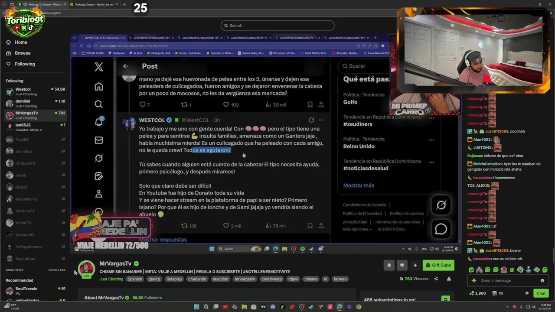Screen dimensions: 555x312
Task: Open the offline TrujiRD channel
Action: [x=35, y=140]
